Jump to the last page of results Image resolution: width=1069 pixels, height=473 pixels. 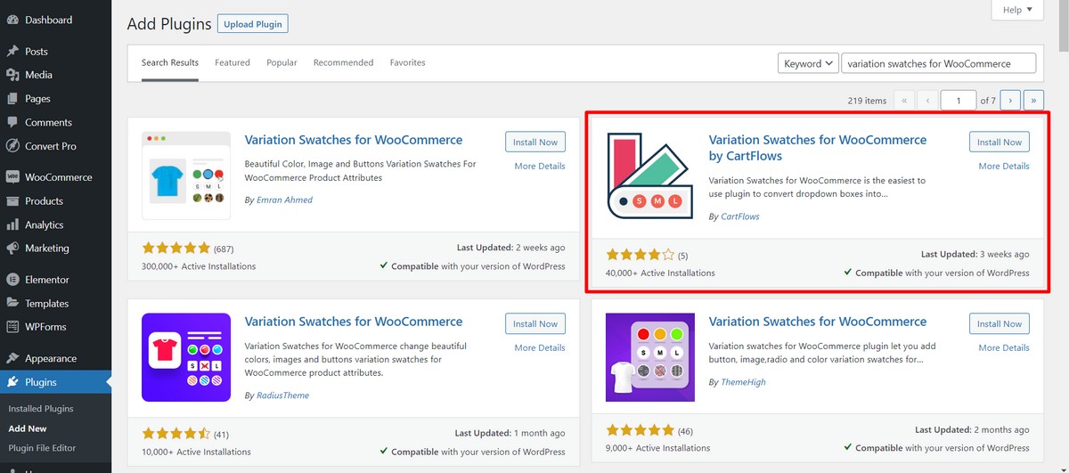coord(1034,101)
